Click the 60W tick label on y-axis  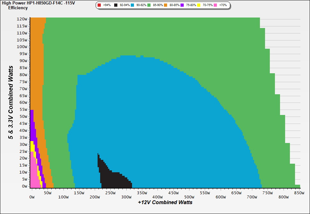coord(22,103)
